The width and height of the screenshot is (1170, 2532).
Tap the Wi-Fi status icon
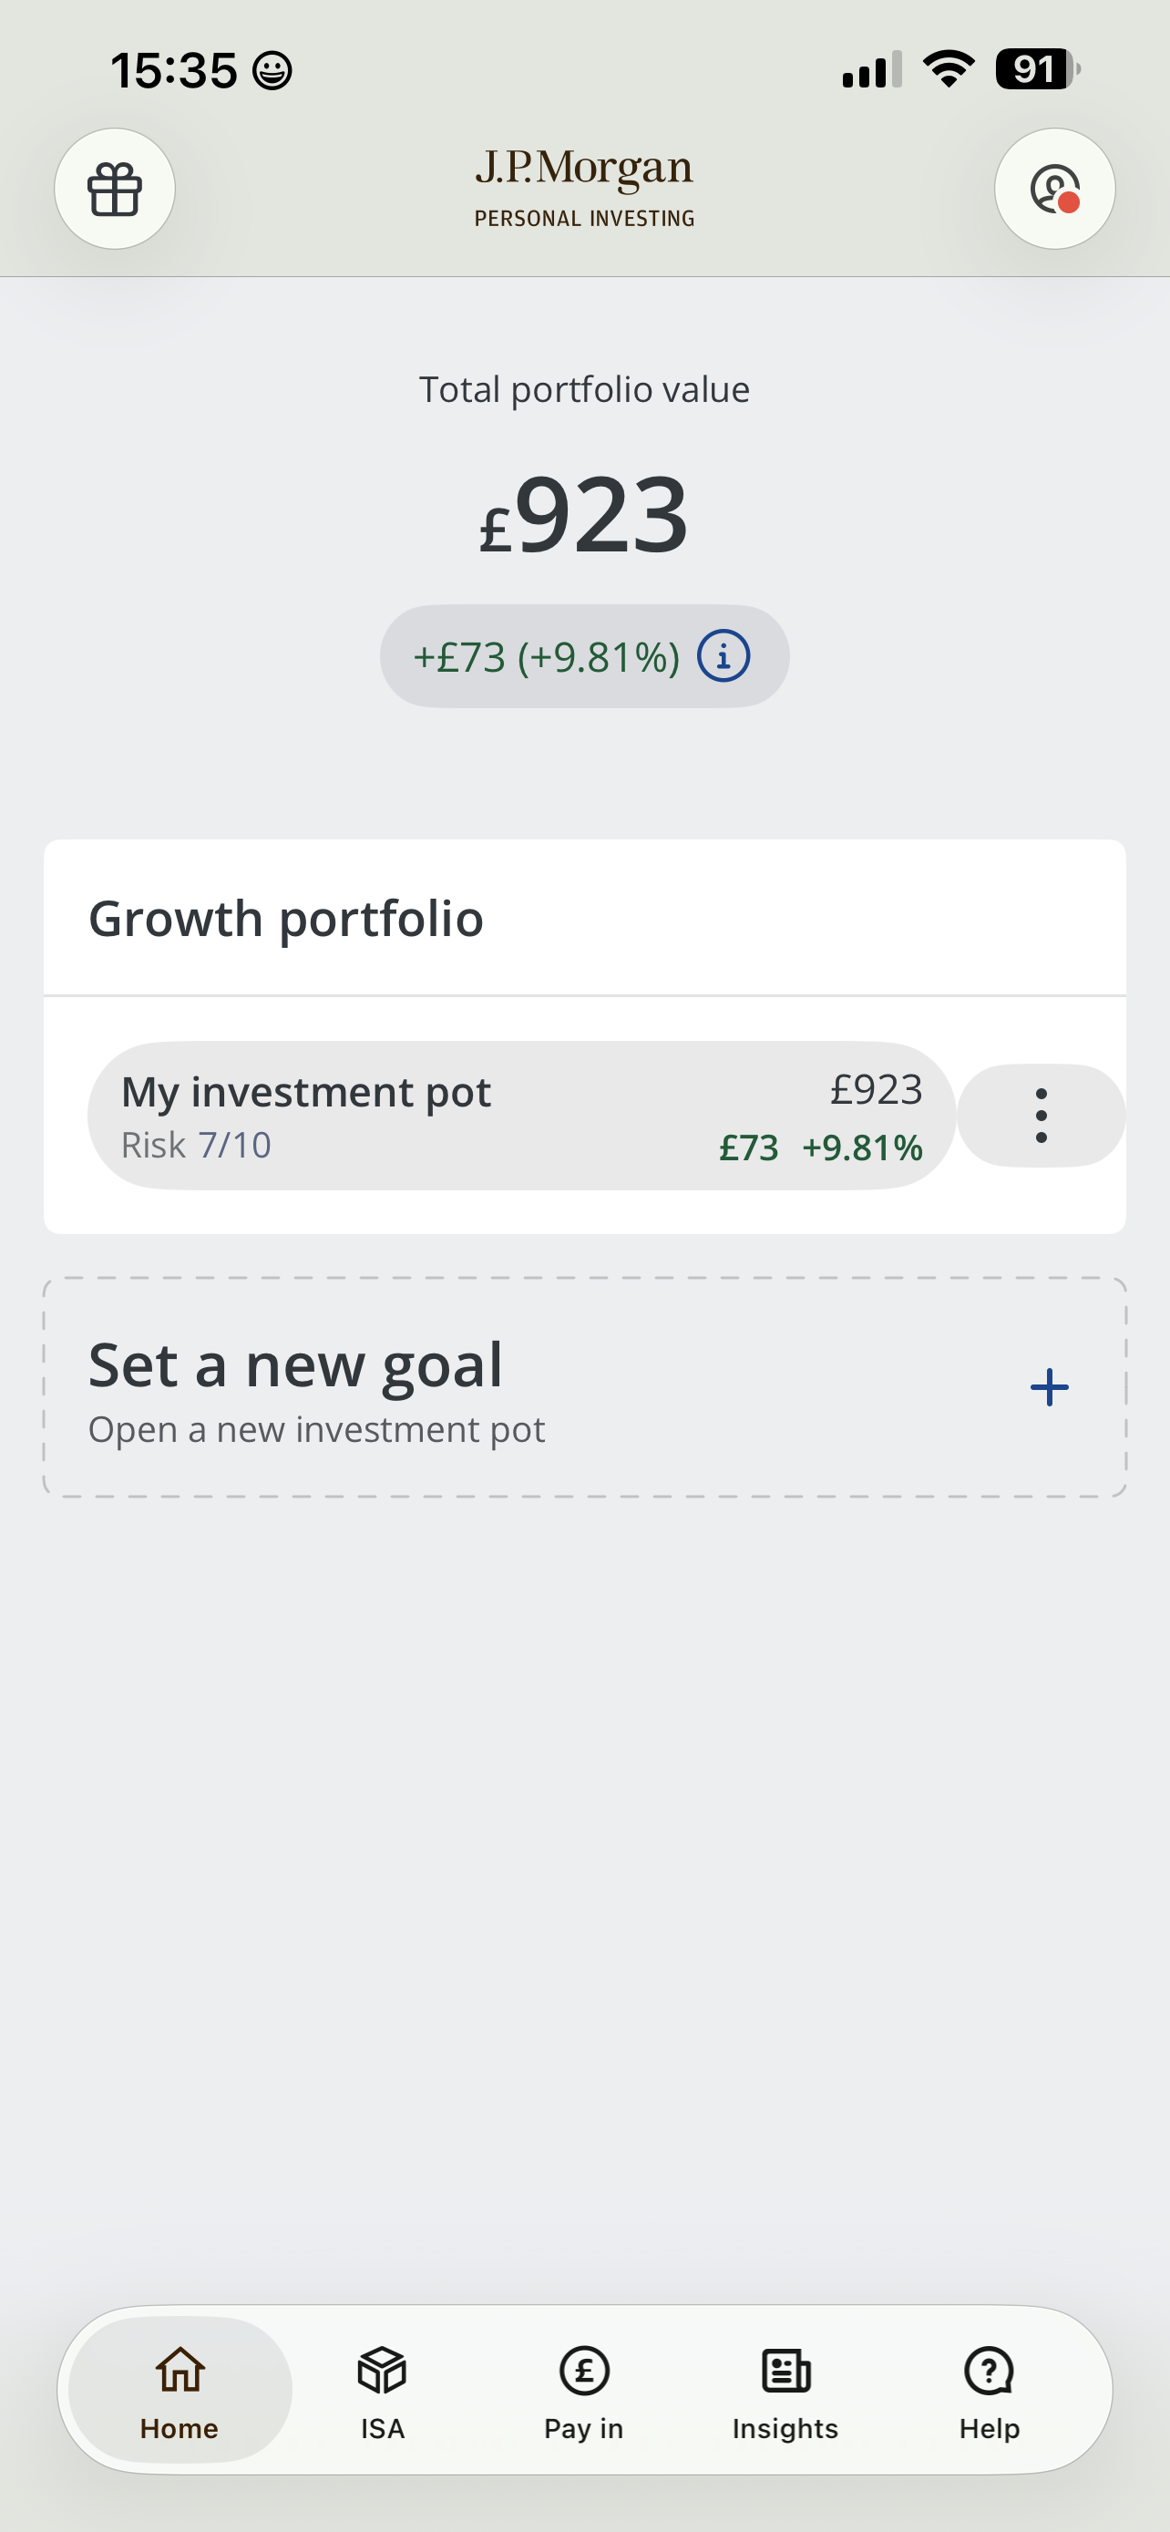coord(949,68)
